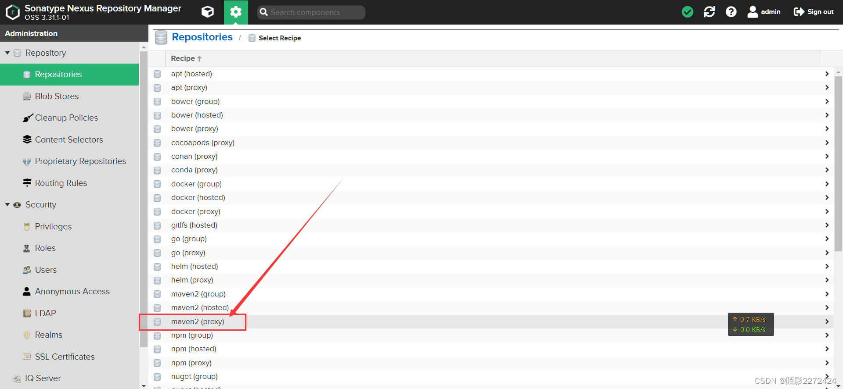Click the Roles icon in sidebar

[27, 248]
